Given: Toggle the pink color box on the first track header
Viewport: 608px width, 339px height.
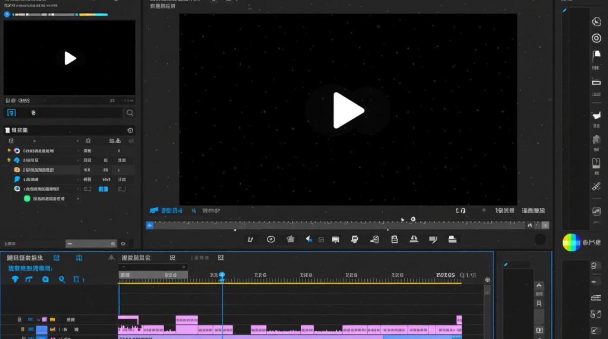Looking at the screenshot, I should coord(44,320).
